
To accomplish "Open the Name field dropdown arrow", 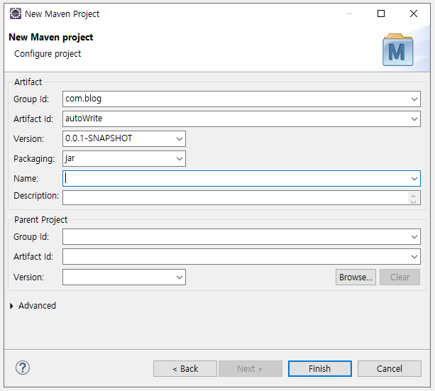I will (414, 179).
